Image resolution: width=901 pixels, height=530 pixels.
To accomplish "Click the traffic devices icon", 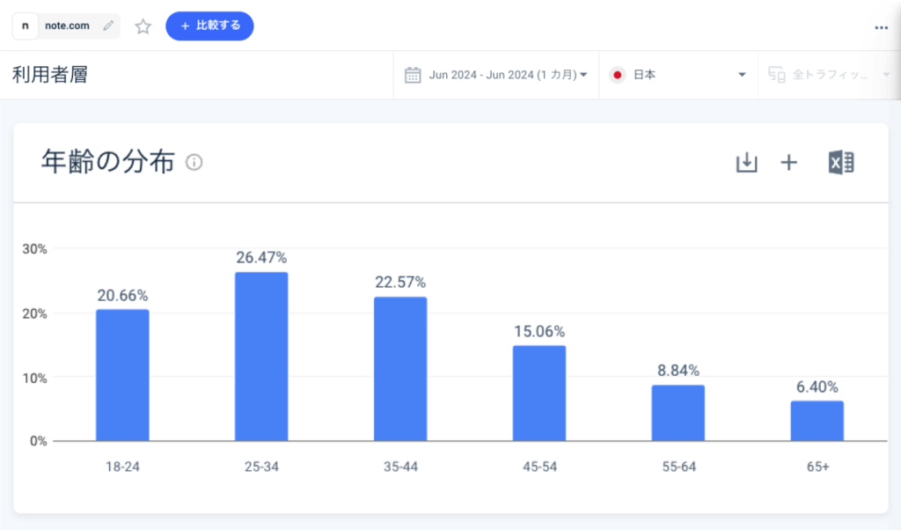I will click(776, 75).
